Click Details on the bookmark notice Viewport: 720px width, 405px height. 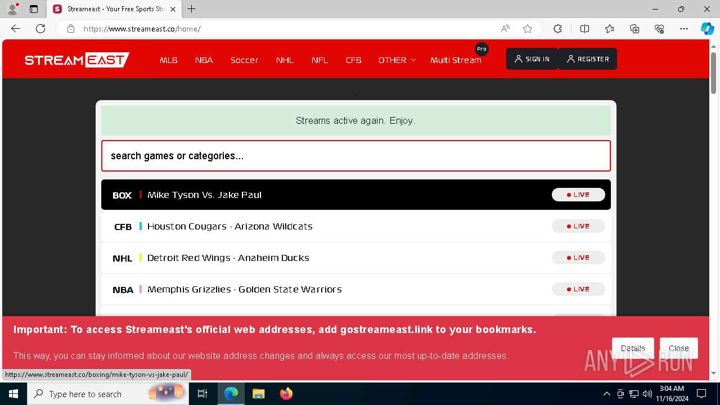[x=633, y=348]
